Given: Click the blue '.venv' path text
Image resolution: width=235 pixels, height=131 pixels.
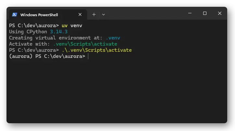Looking at the screenshot, I should (113, 38).
